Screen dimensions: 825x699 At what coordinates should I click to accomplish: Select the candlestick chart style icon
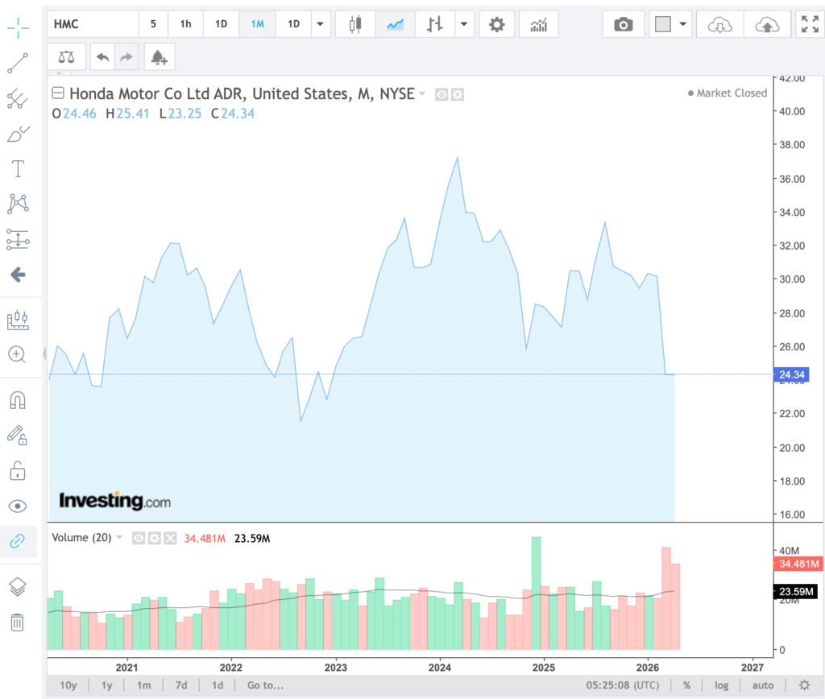[x=355, y=24]
